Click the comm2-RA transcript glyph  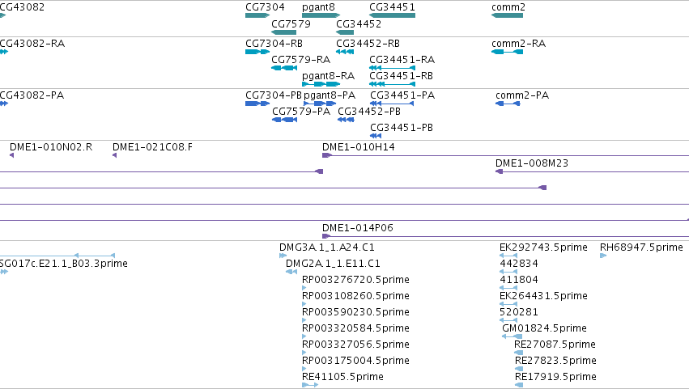pyautogui.click(x=507, y=52)
